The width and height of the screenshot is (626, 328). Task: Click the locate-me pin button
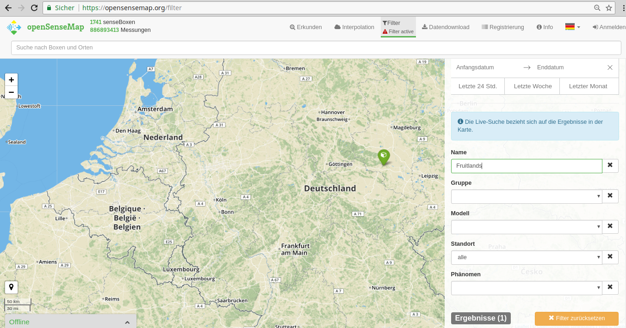[11, 287]
